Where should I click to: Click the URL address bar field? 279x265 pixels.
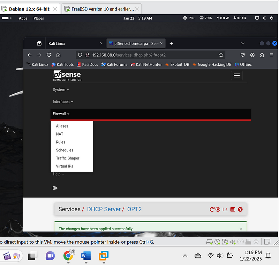pos(150,55)
